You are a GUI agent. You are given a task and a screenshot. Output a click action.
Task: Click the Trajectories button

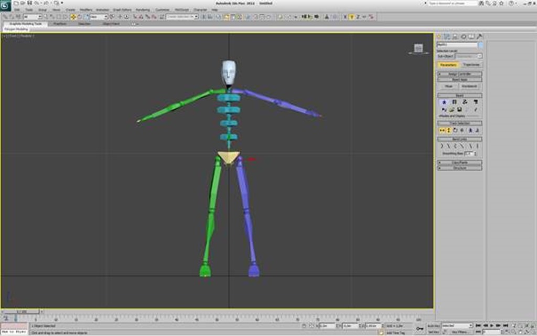[x=471, y=65]
